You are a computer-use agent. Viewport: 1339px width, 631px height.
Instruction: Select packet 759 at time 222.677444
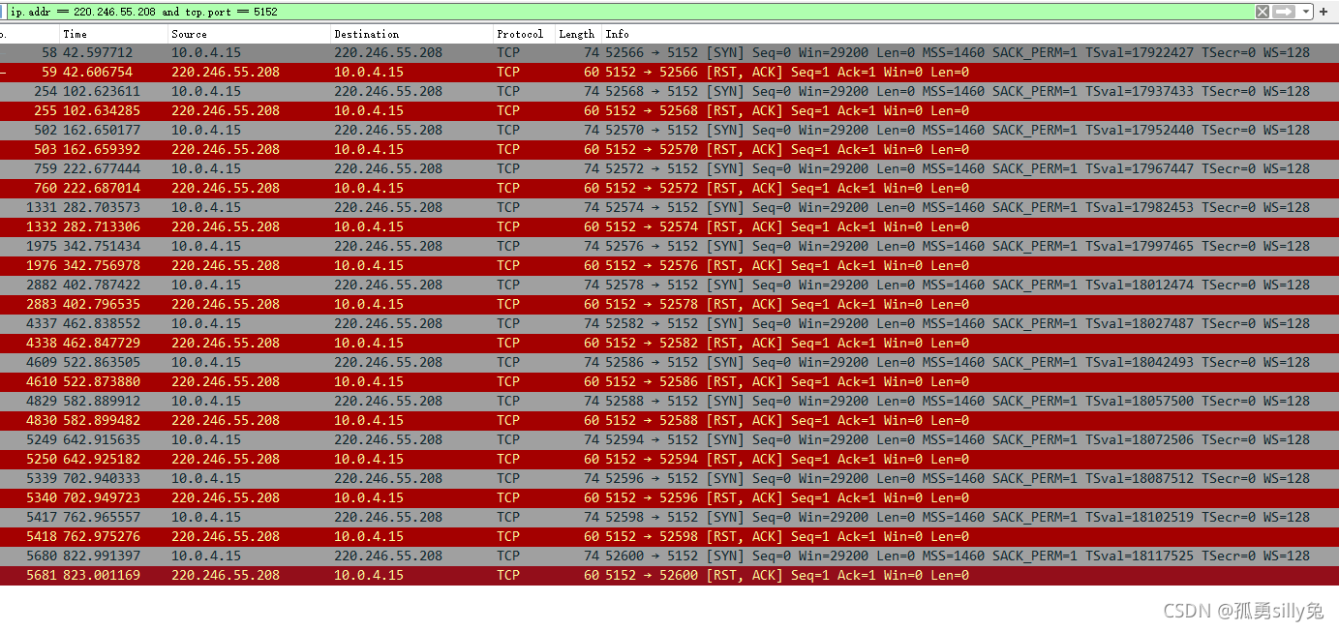pyautogui.click(x=669, y=168)
